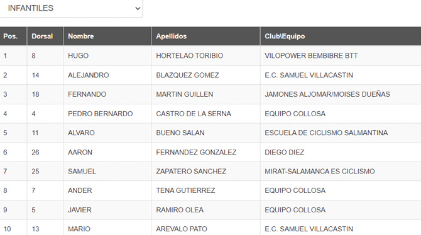Screen dimensions: 421x235
Task: Click the Club\Equipo column header
Action: point(341,36)
